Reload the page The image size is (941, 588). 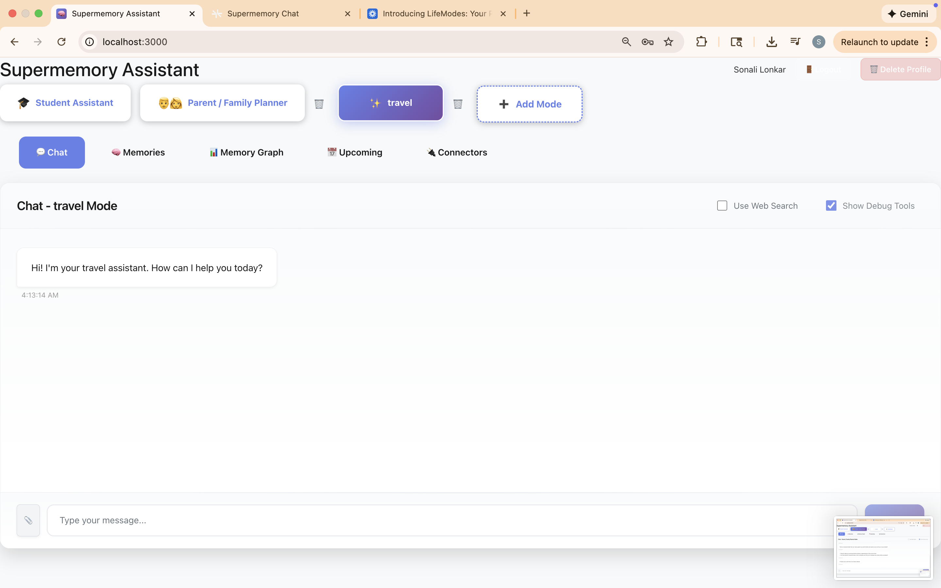61,42
